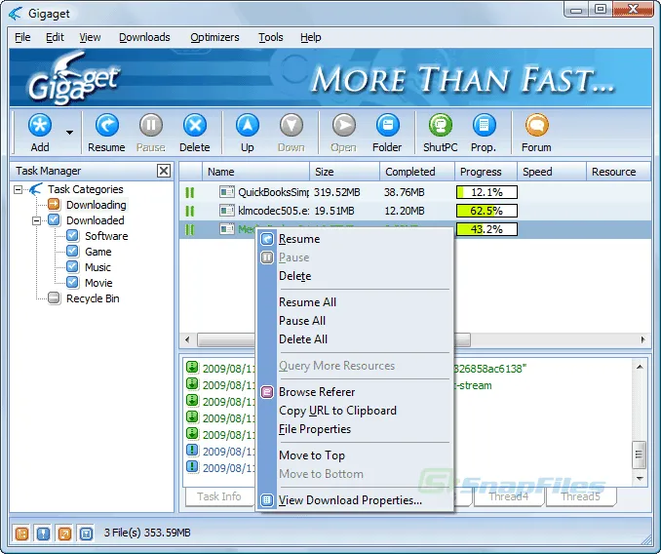
Task: Move task Up with toolbar icon
Action: pyautogui.click(x=248, y=125)
